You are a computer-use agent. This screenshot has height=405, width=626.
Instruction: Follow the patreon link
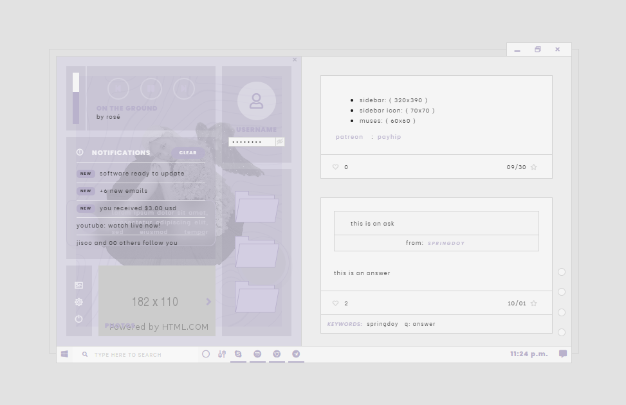point(349,137)
